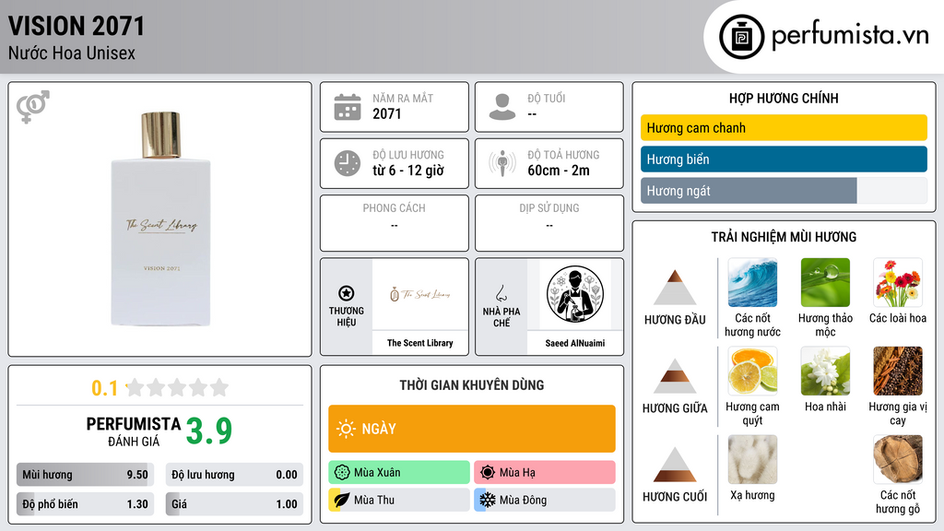The height and width of the screenshot is (531, 944).
Task: Open the Saeed AlNuaimi perfumer portrait
Action: click(575, 294)
